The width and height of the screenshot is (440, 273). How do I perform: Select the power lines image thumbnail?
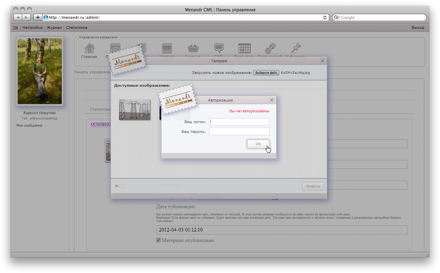click(x=134, y=110)
